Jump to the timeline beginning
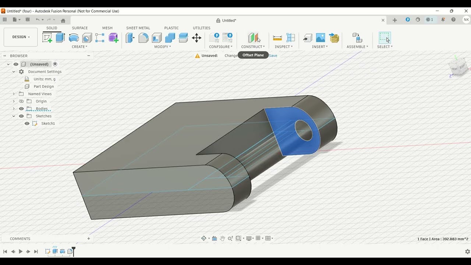 point(5,251)
